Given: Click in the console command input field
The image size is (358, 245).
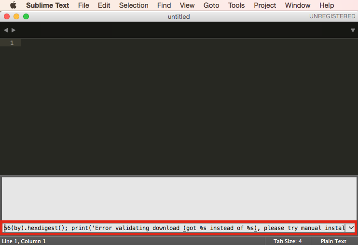Looking at the screenshot, I should (x=175, y=228).
